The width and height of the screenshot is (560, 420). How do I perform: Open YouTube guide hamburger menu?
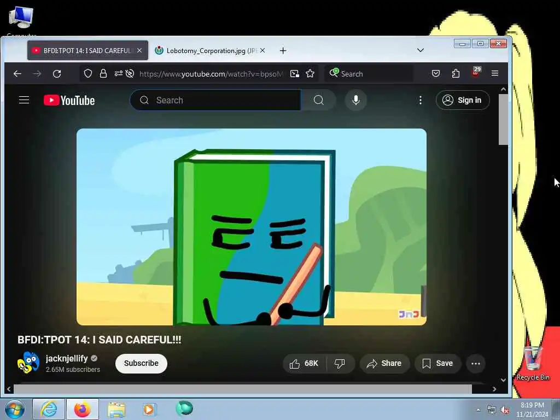(24, 100)
